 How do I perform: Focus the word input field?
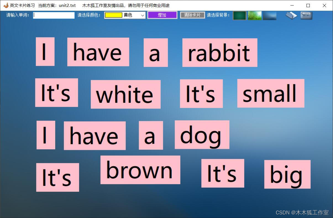[54, 15]
